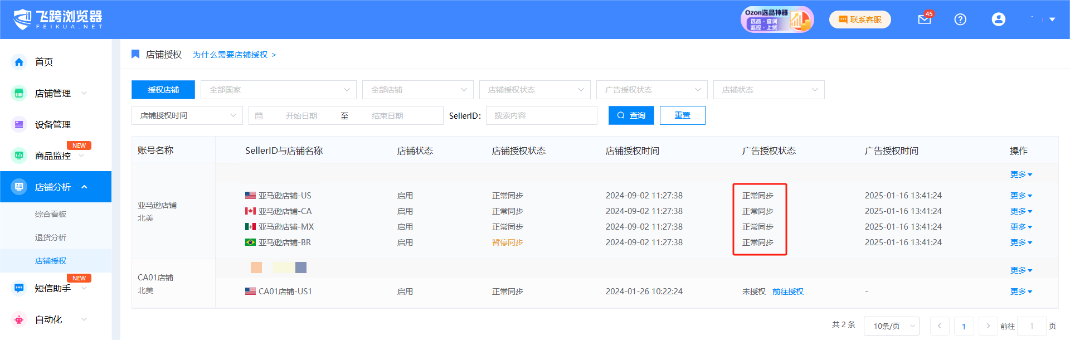Viewport: 1070px width, 340px height.
Task: Open the 全部国家 dropdown filter
Action: point(278,90)
